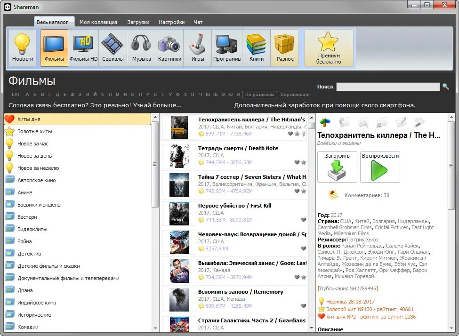Open the Дополнительный заработок link
459x336 pixels.
tap(325, 105)
